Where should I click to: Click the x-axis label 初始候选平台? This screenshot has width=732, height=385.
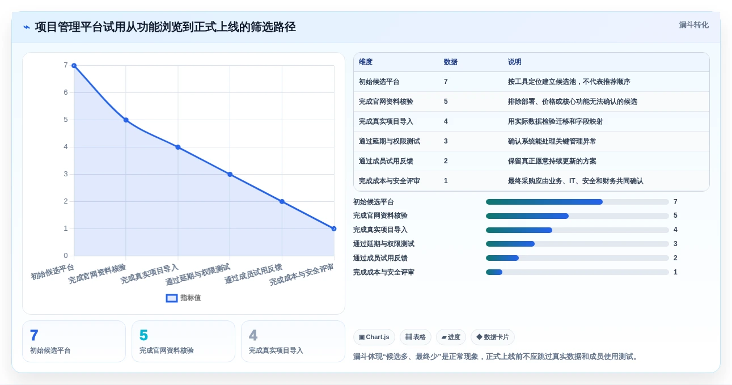click(53, 272)
